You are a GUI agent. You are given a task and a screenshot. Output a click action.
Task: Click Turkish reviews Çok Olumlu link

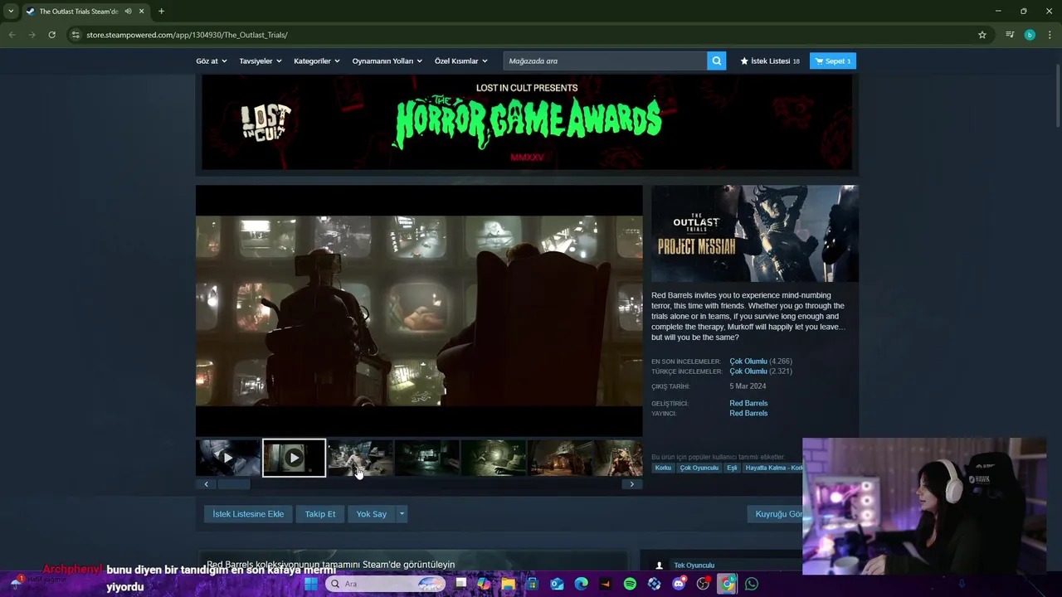[748, 371]
